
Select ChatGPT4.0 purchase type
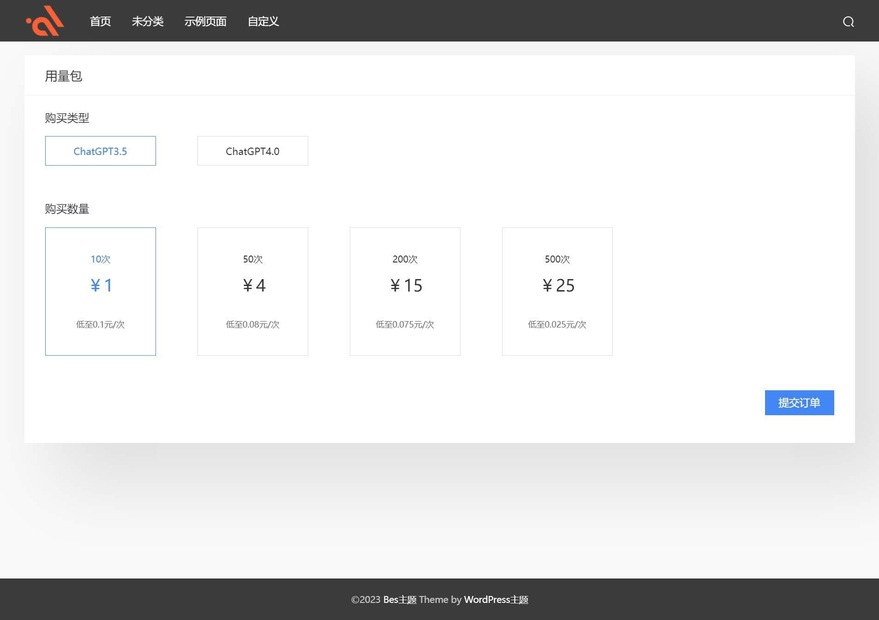(x=253, y=151)
